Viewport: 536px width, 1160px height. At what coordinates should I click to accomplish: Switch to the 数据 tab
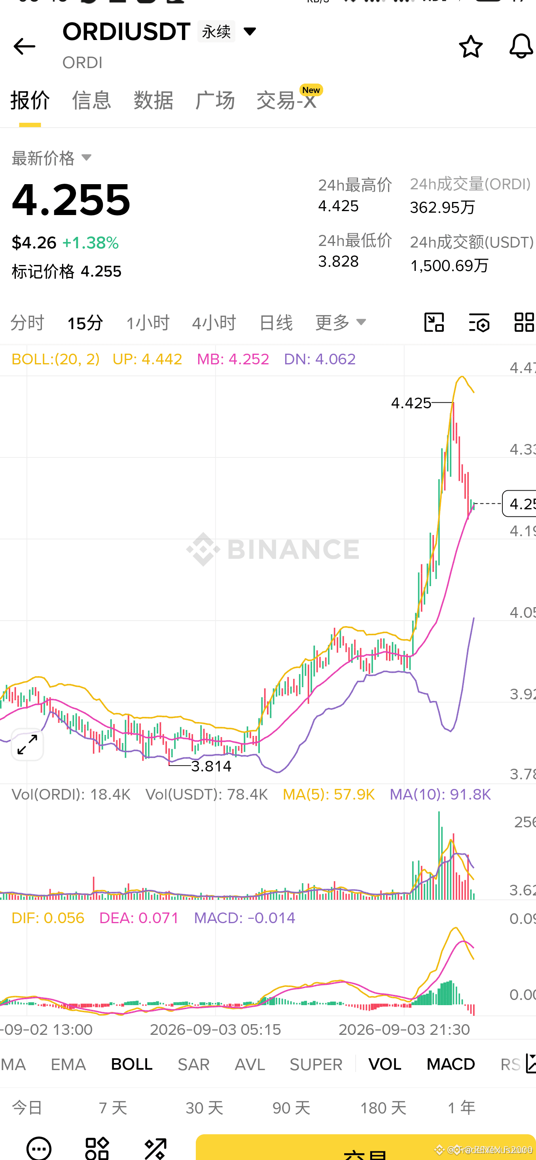coord(153,100)
